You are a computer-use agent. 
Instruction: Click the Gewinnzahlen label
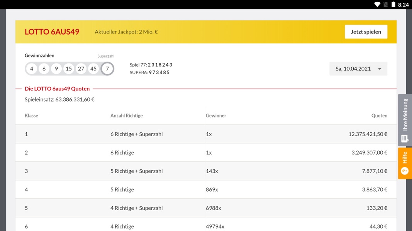pos(39,55)
